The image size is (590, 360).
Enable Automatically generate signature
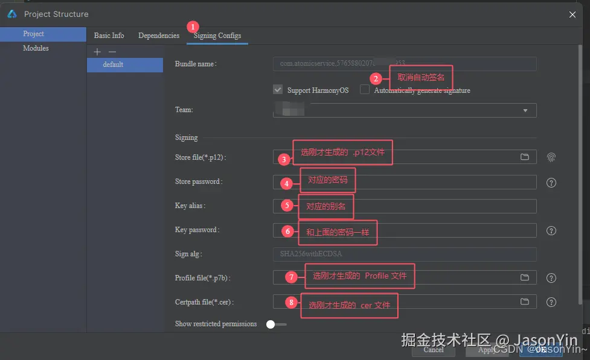[365, 89]
